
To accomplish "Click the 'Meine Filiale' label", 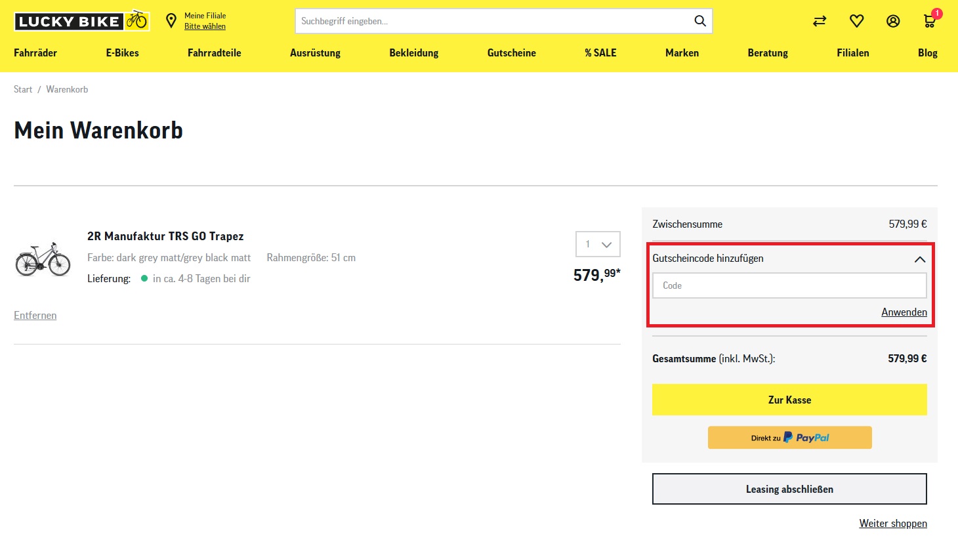I will coord(205,16).
